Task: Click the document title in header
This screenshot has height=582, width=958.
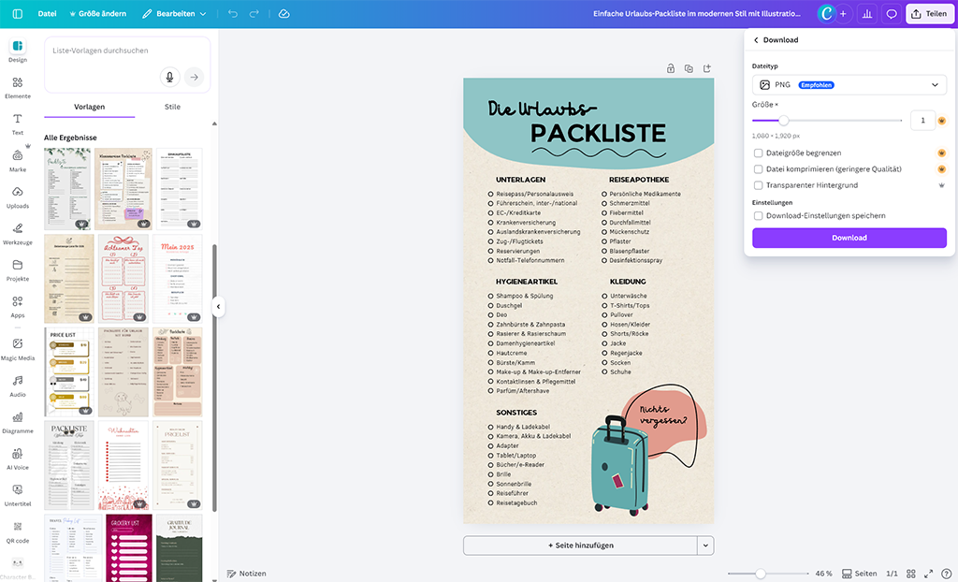Action: tap(696, 13)
